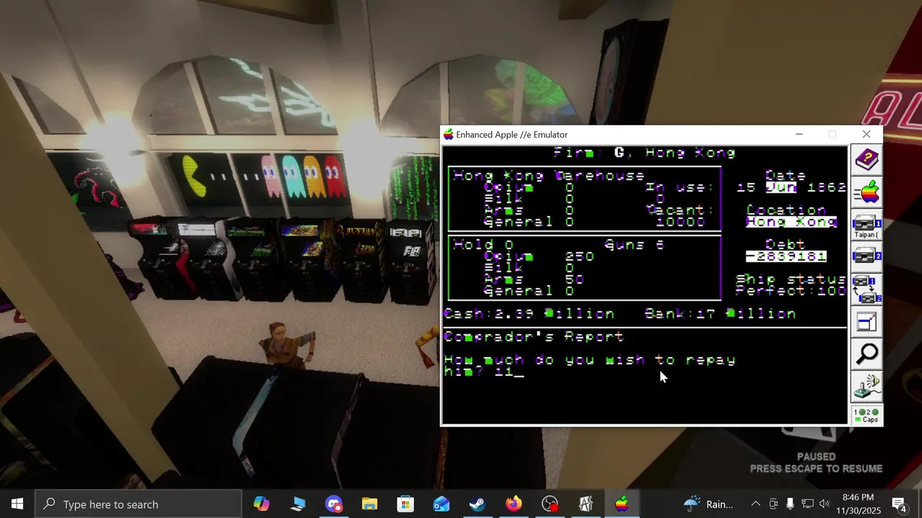Open the laptop/PC app taskbar icon
This screenshot has width=922, height=518.
pos(297,504)
